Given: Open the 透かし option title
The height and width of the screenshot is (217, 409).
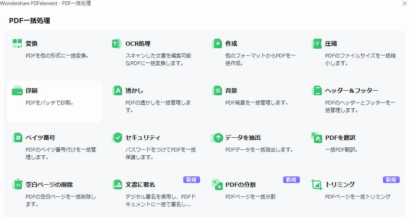Looking at the screenshot, I should (134, 91).
